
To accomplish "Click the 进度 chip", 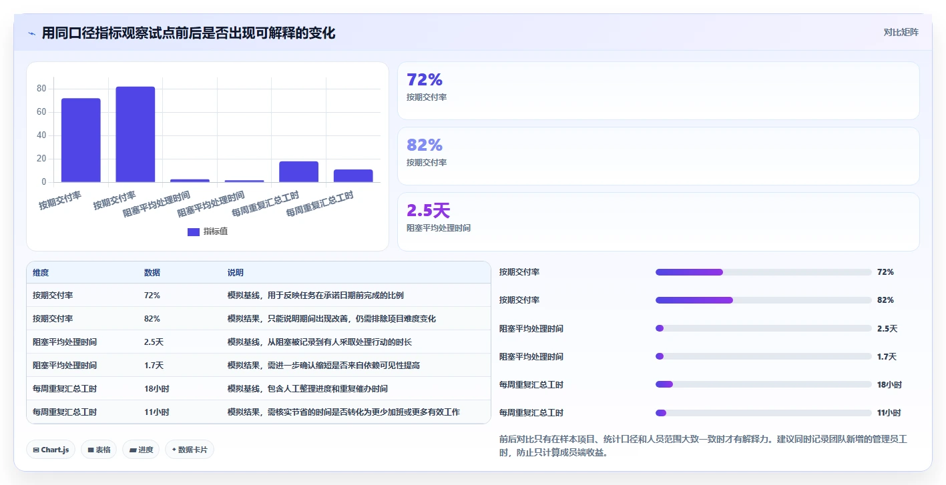I will pyautogui.click(x=141, y=450).
